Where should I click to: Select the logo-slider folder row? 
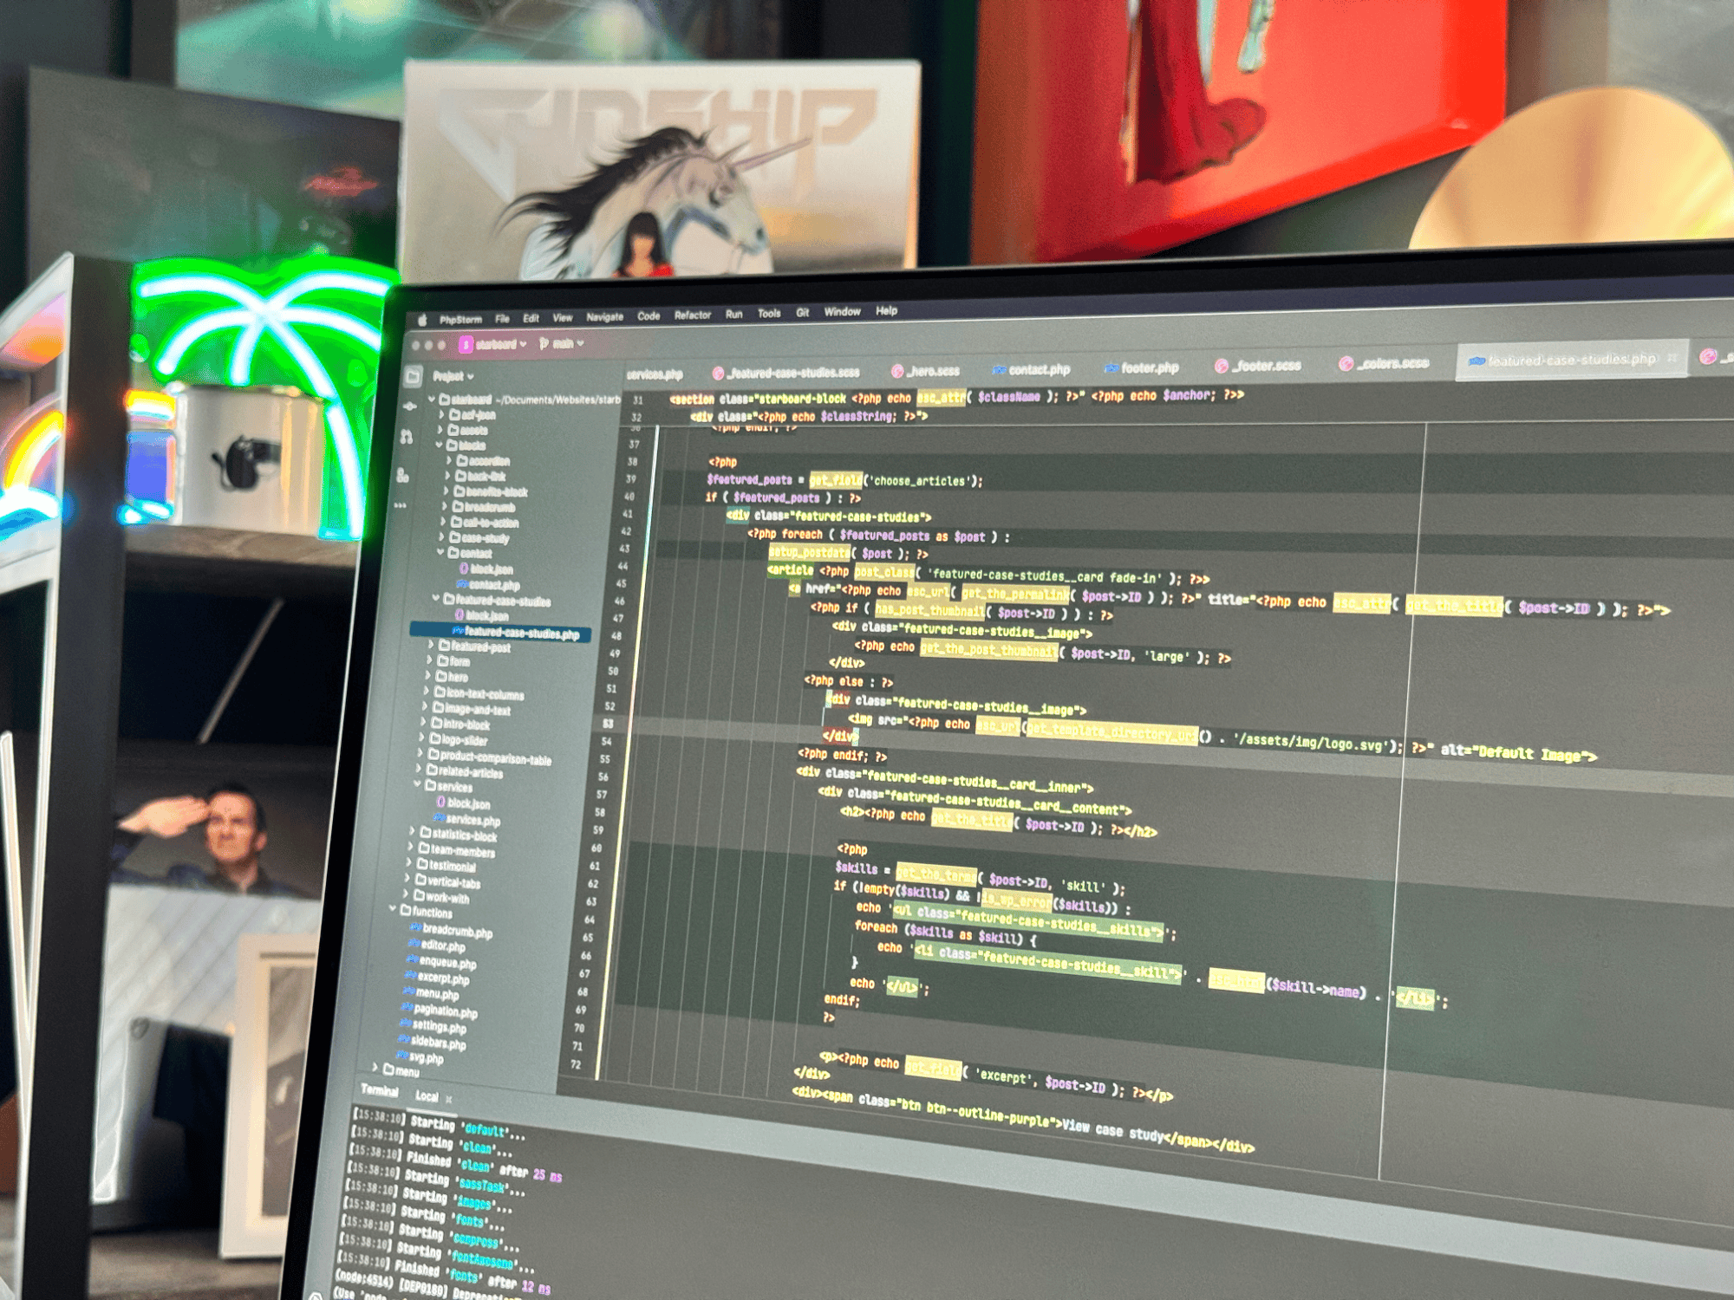(x=454, y=739)
